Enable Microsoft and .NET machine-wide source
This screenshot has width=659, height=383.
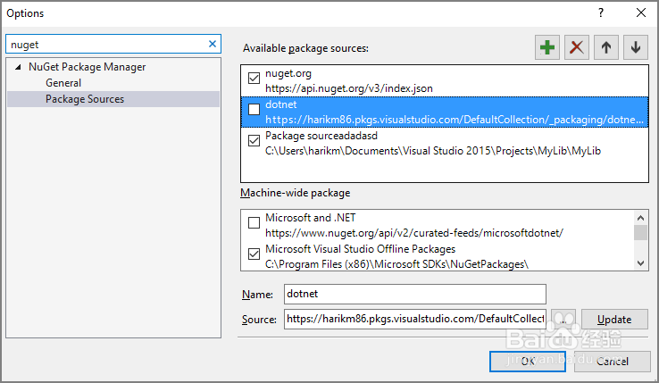click(254, 222)
